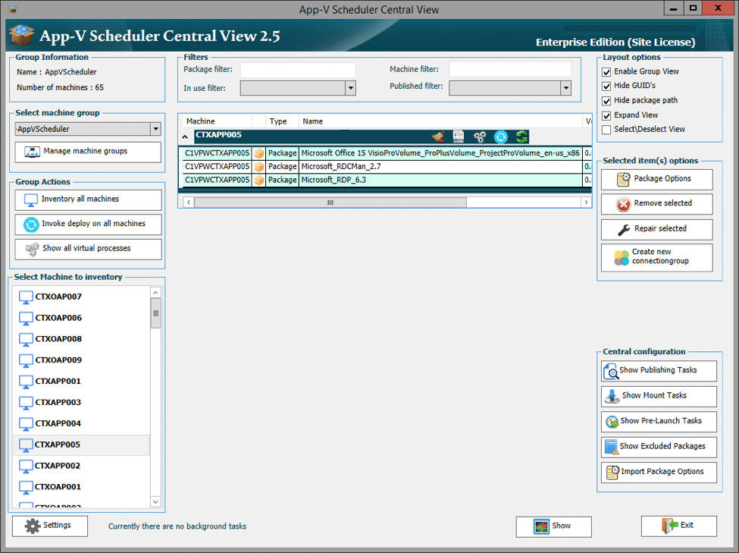Click the magnifier icon on Show Publishing Tasks
The width and height of the screenshot is (739, 553).
click(x=611, y=372)
